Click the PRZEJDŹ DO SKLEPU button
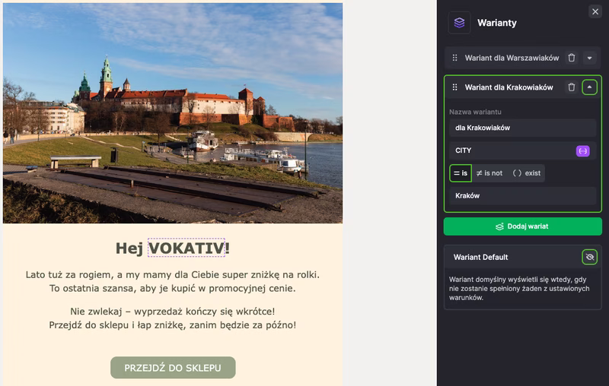This screenshot has height=386, width=609. [173, 368]
